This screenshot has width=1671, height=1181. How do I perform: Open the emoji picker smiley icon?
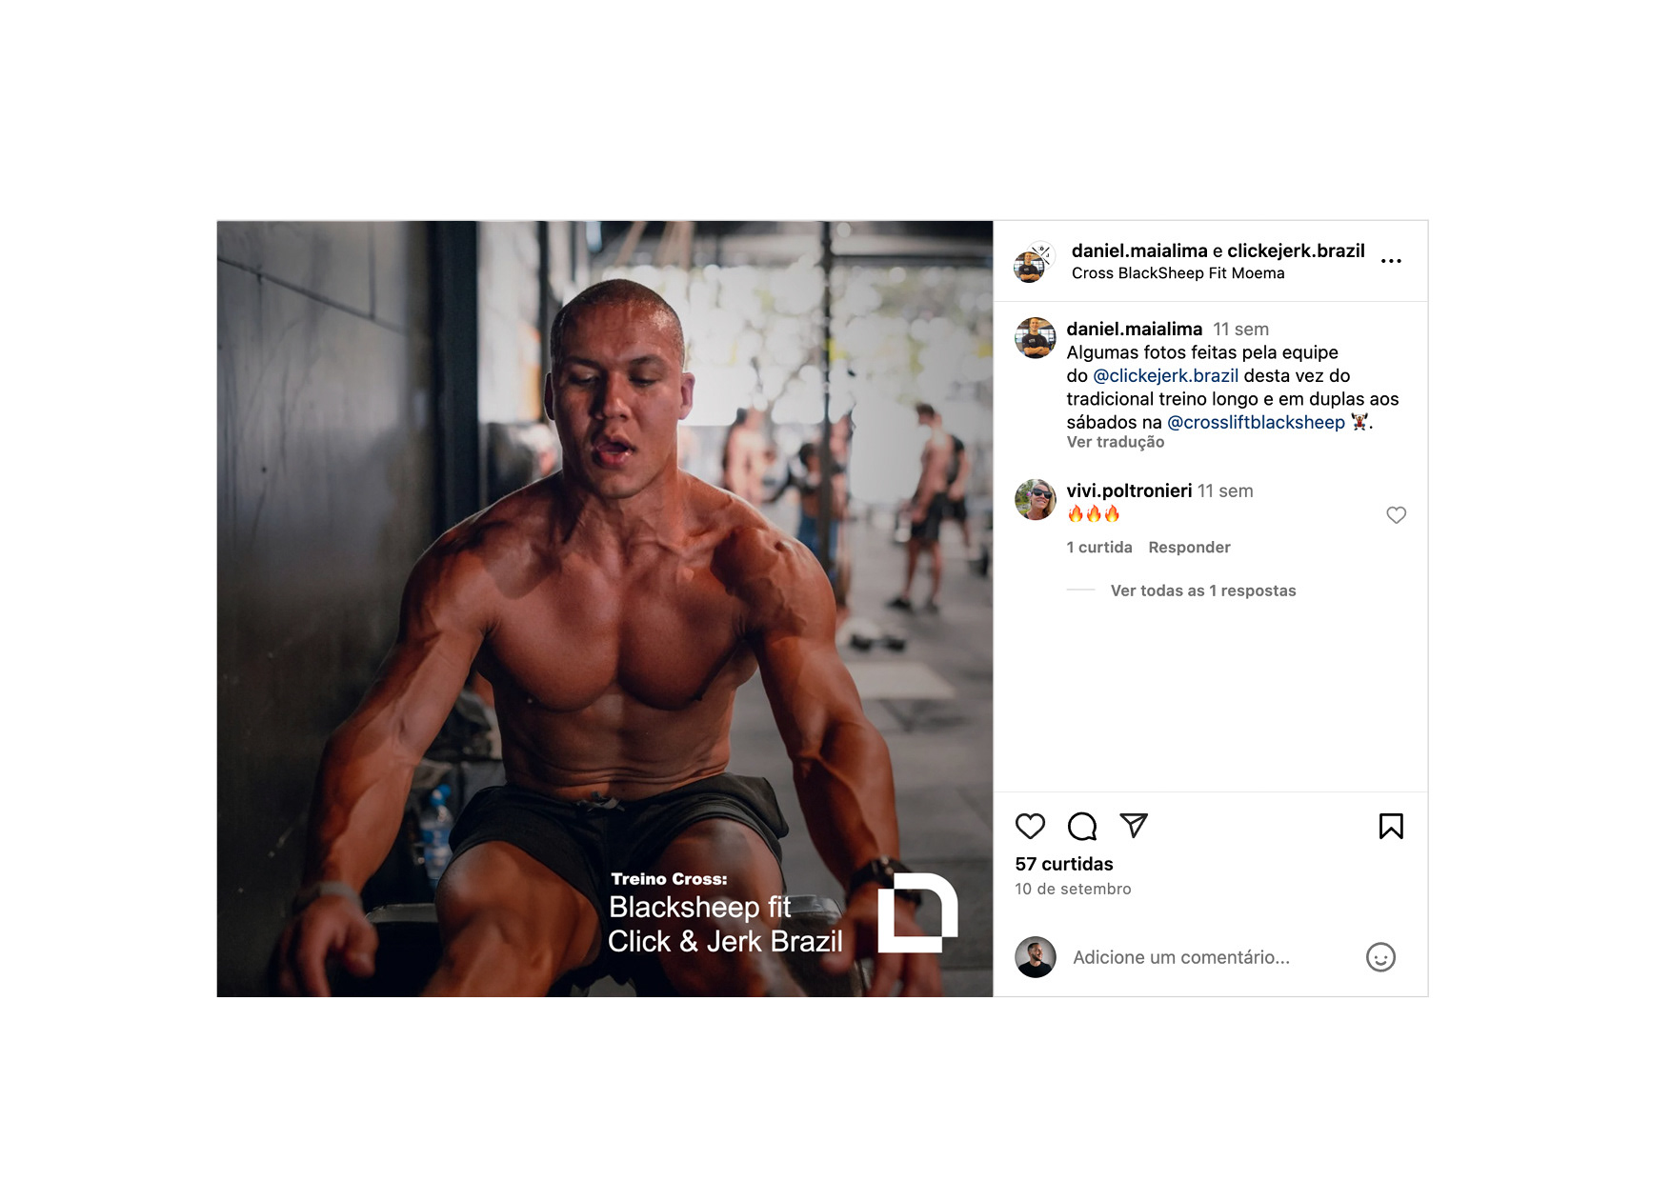point(1380,957)
